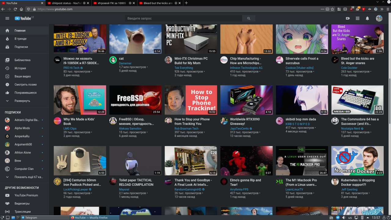This screenshot has width=391, height=220.
Task: Click the Trending flame icon
Action: tap(7, 39)
